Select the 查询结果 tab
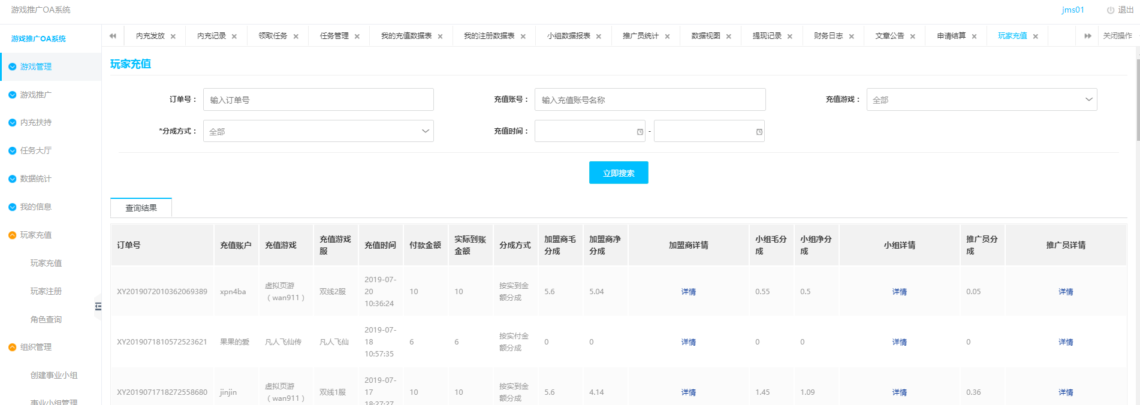The image size is (1140, 405). pos(141,208)
